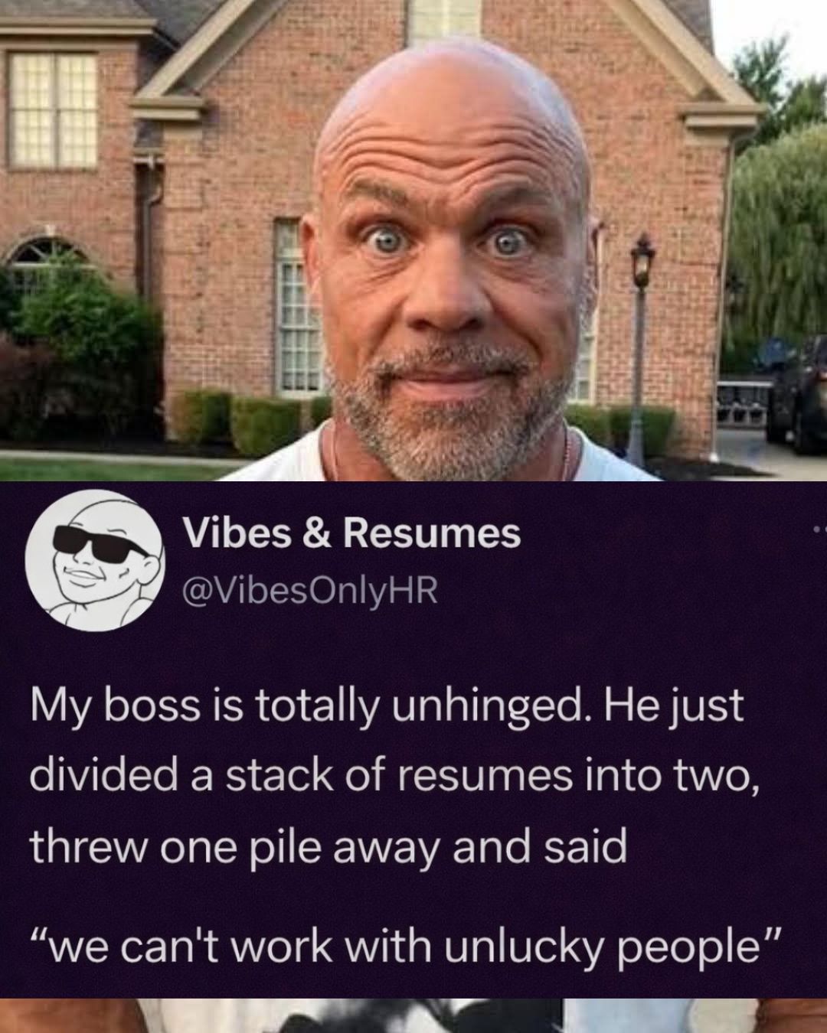Select the "My boss is totally unhinged" line
The height and width of the screenshot is (1033, 827).
coord(387,707)
